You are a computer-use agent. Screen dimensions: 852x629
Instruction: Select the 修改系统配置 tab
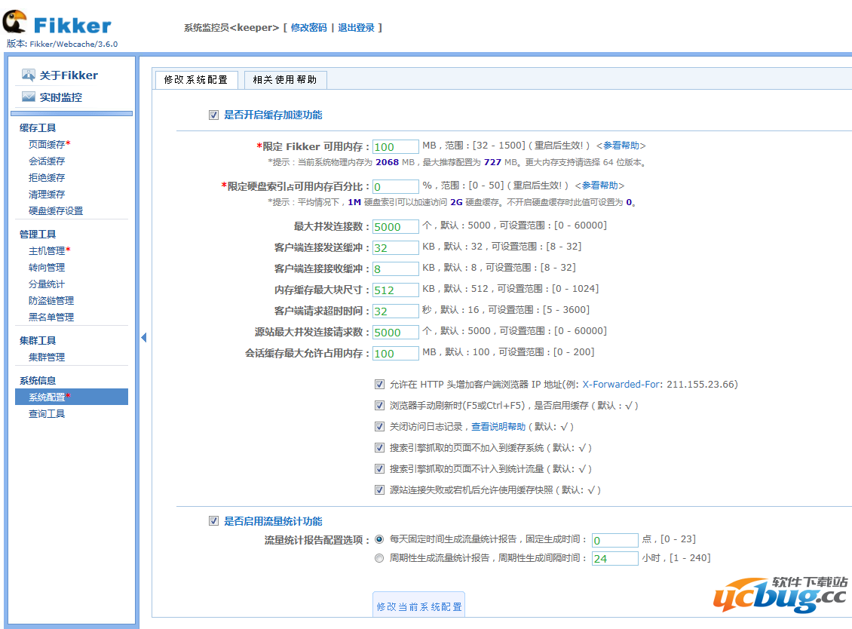[x=196, y=79]
